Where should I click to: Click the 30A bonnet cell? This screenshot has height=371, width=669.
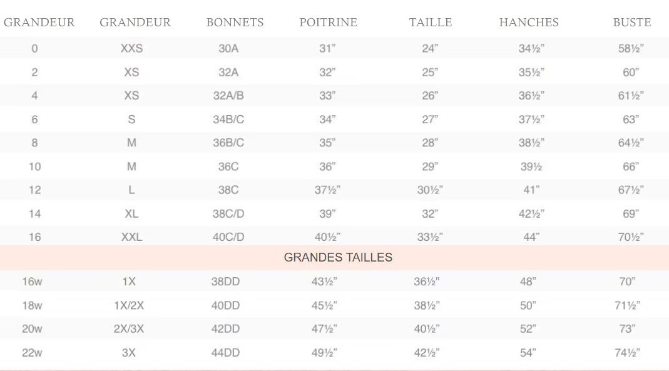[x=228, y=49]
